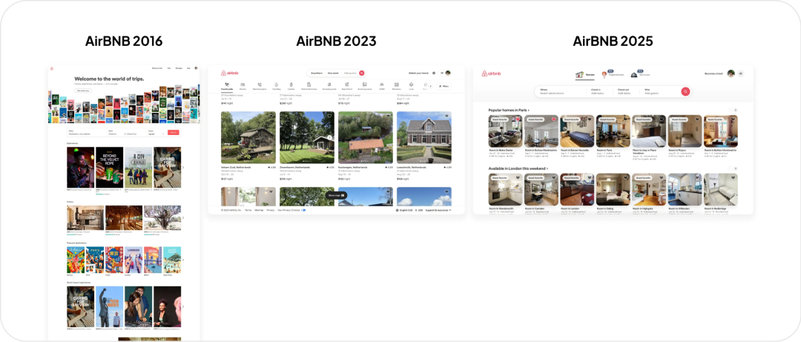Viewport: 801px width, 342px height.
Task: Click the Airbnb logo in the 2025 header
Action: coord(491,73)
